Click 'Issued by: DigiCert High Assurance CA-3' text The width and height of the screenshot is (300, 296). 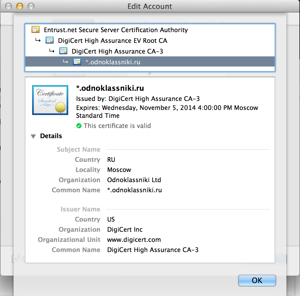click(138, 99)
